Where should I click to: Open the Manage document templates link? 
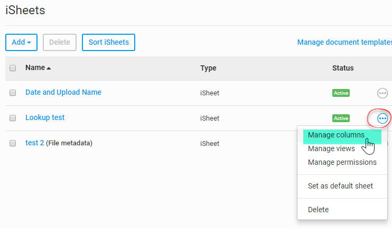point(344,42)
